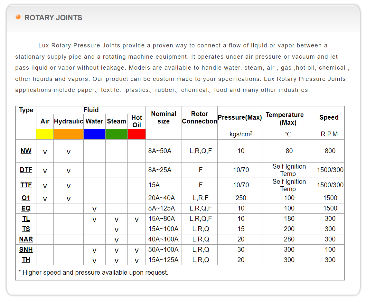This screenshot has height=304, width=366.
Task: Open the DTF type link
Action: point(26,170)
